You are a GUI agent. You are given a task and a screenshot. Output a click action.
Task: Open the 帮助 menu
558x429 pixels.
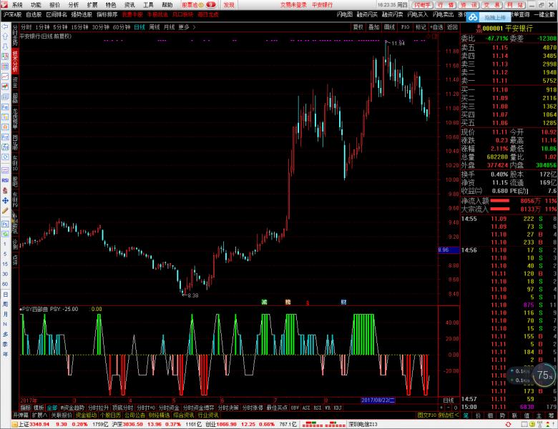[x=167, y=4]
